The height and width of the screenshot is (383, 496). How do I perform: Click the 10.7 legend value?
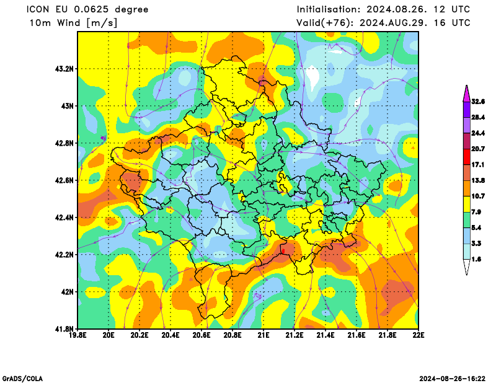click(478, 196)
